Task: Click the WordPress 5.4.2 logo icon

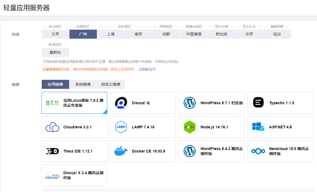Action: coord(190,151)
